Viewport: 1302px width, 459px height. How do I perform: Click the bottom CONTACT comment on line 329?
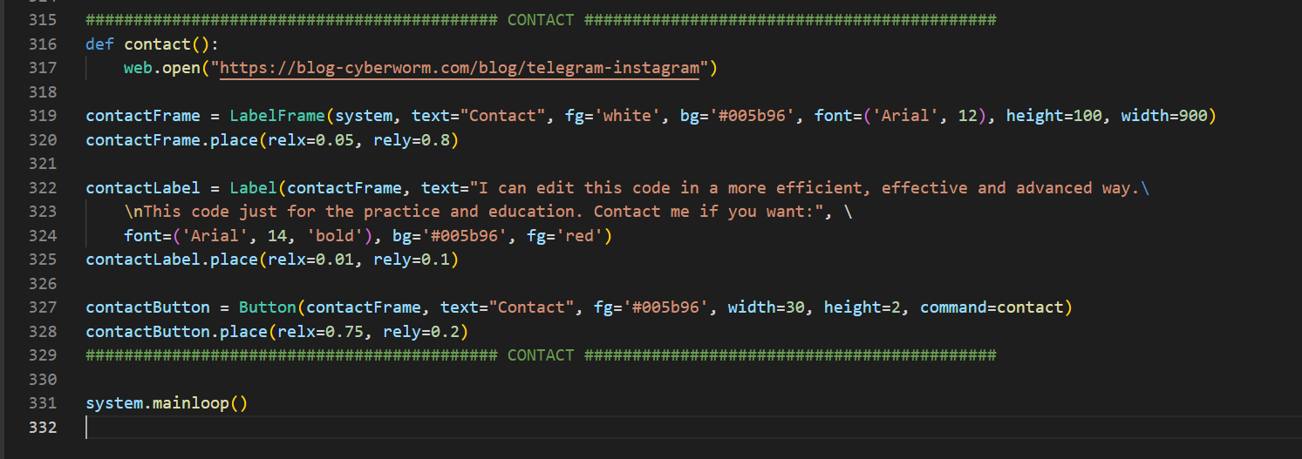(541, 355)
